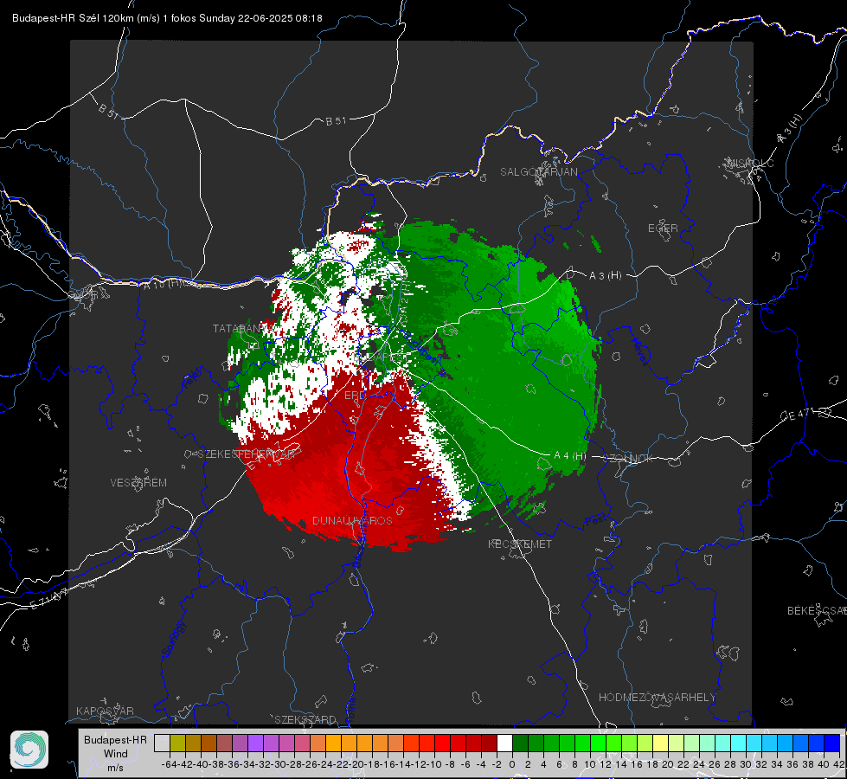847x779 pixels.
Task: Pick the dark red swatch above value -2
Action: click(489, 743)
